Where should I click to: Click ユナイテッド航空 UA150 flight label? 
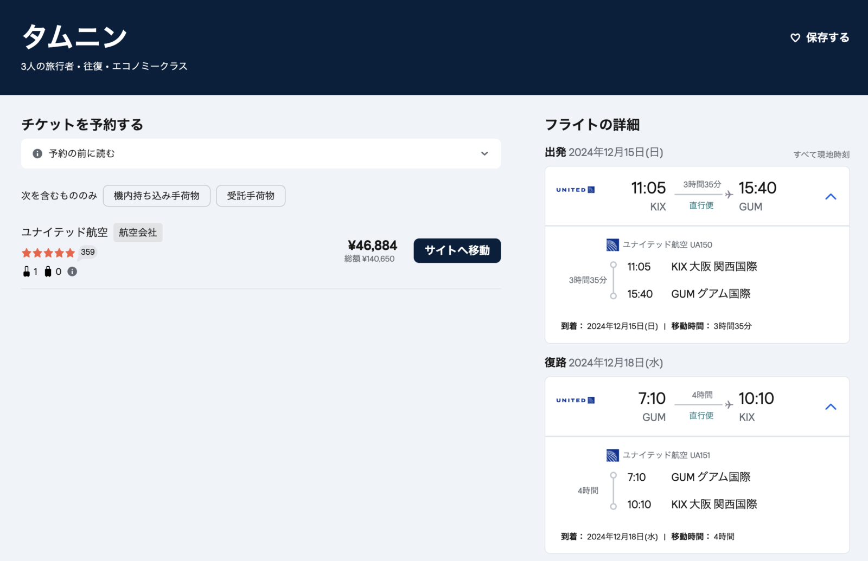click(667, 245)
